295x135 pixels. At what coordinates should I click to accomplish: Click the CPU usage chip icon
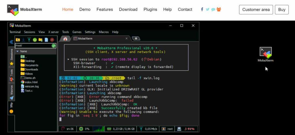81,129
